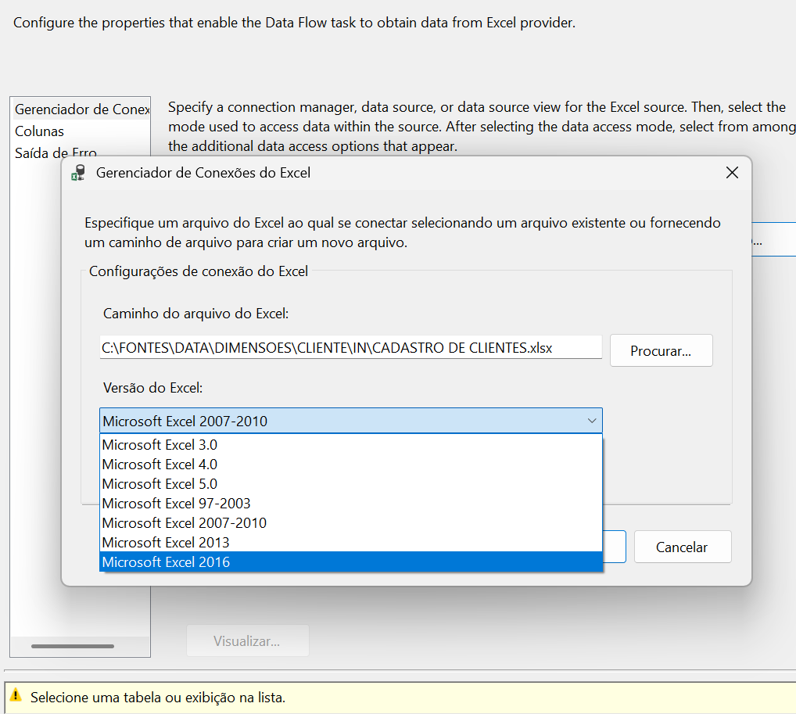This screenshot has height=714, width=796.
Task: Click the 'Selecione uma tabela' warning message
Action: (158, 698)
